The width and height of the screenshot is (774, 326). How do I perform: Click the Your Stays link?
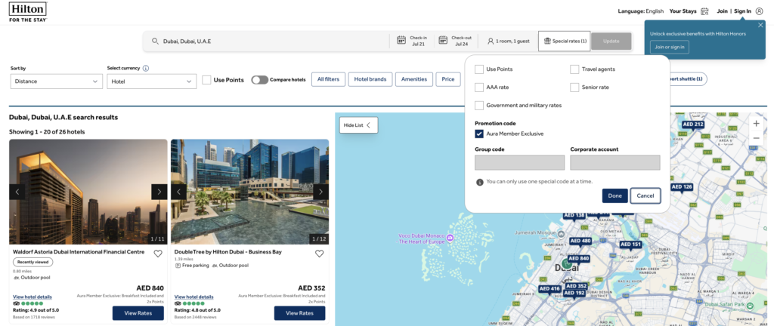(x=683, y=11)
